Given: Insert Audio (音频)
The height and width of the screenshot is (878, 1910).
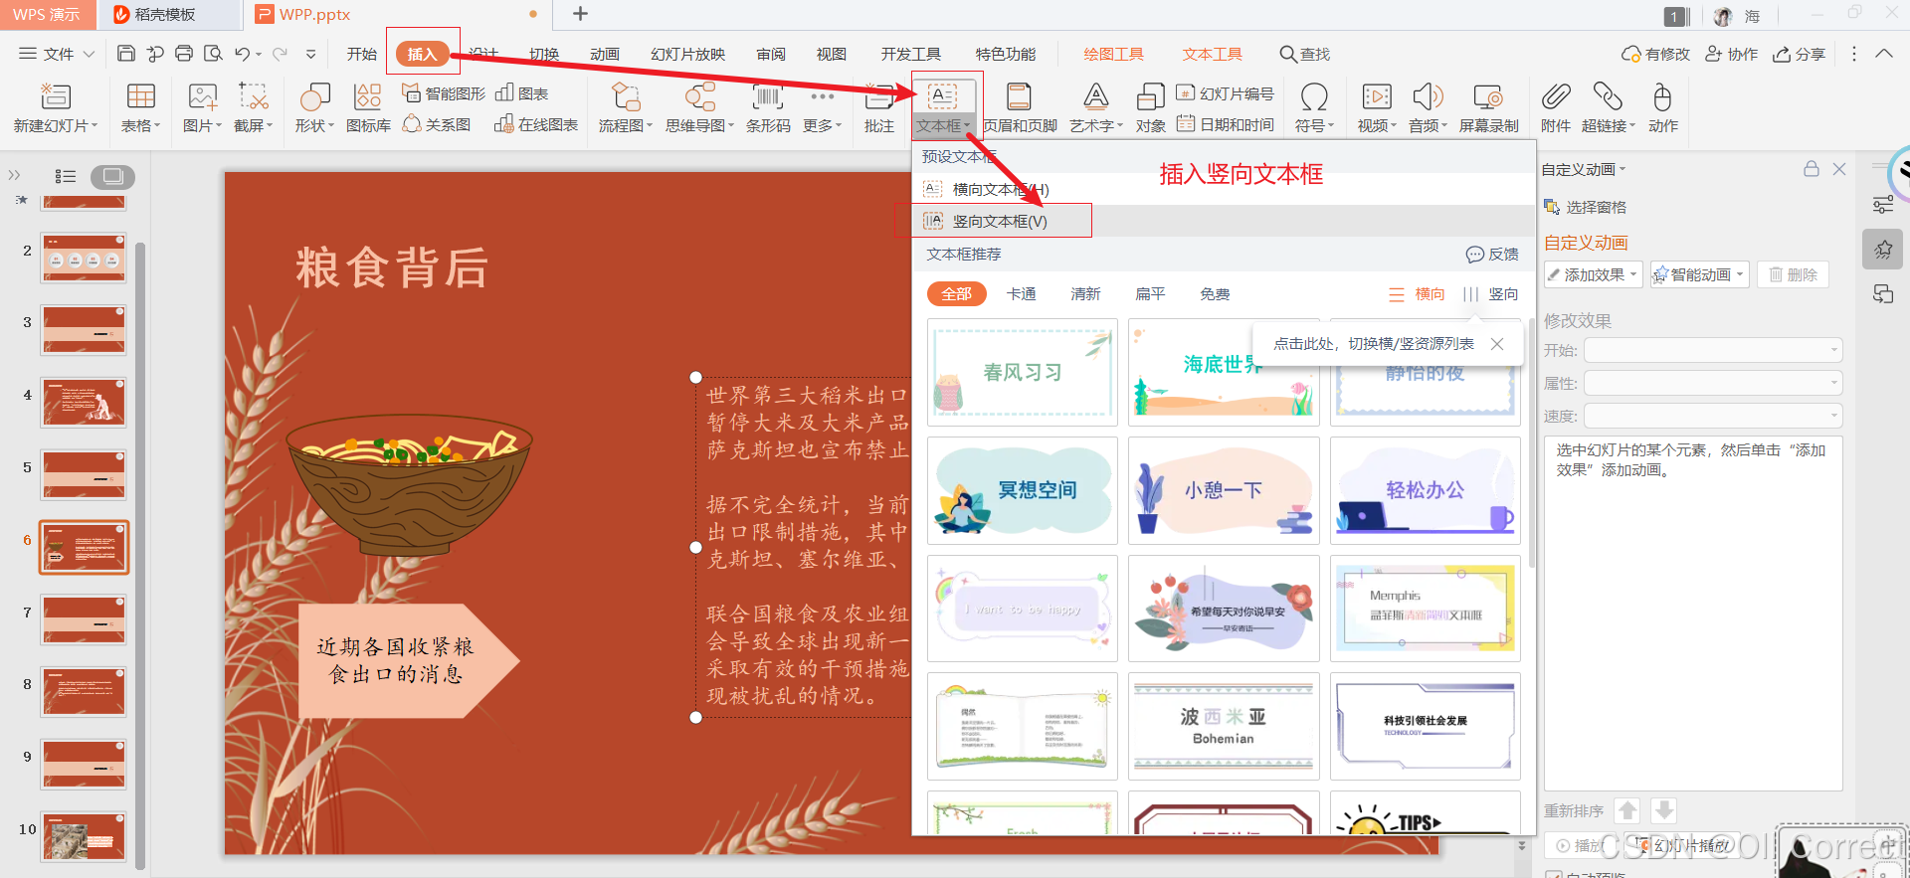Looking at the screenshot, I should [1428, 107].
